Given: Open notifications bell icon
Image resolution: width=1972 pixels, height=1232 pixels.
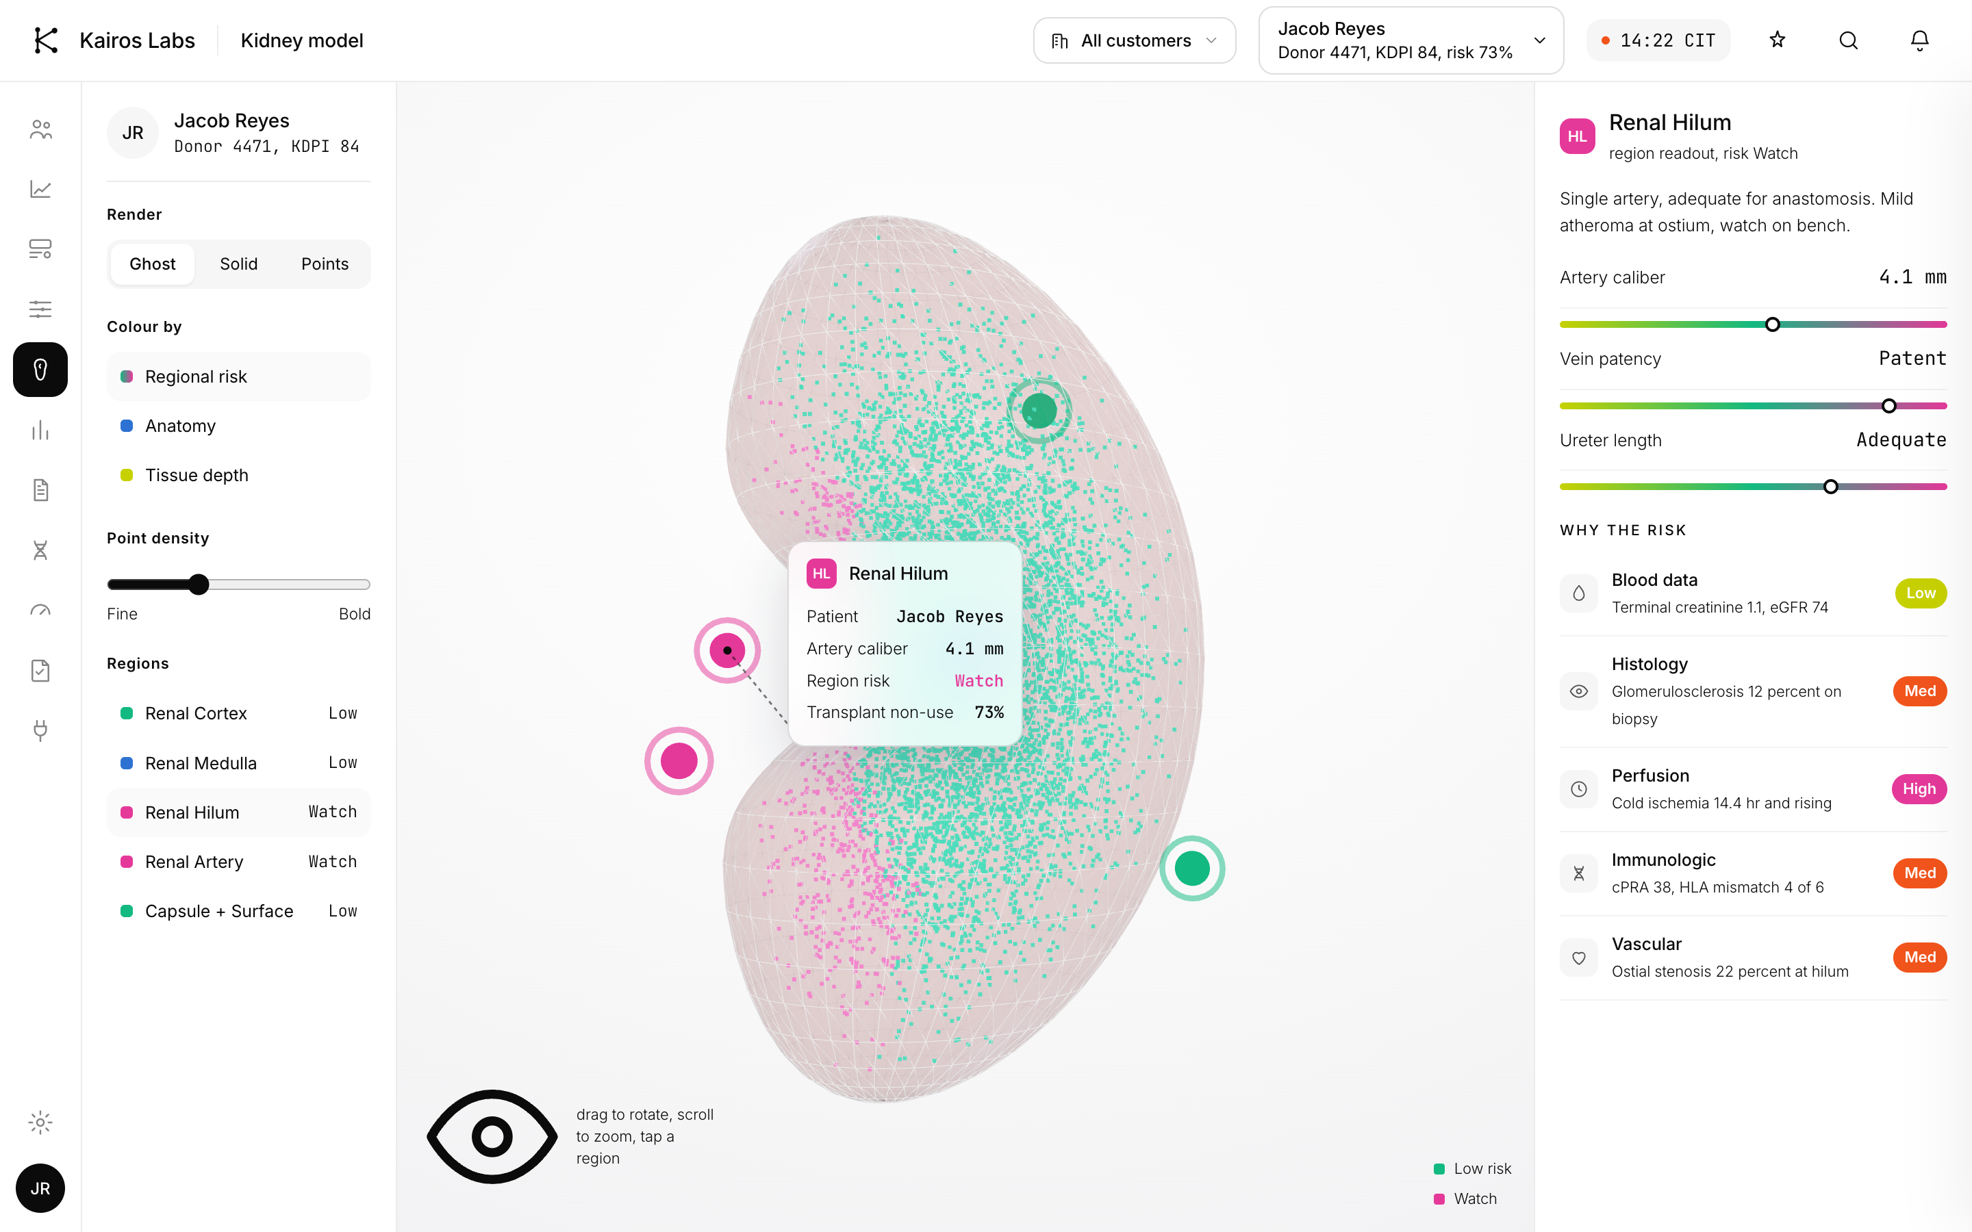Looking at the screenshot, I should click(1920, 40).
